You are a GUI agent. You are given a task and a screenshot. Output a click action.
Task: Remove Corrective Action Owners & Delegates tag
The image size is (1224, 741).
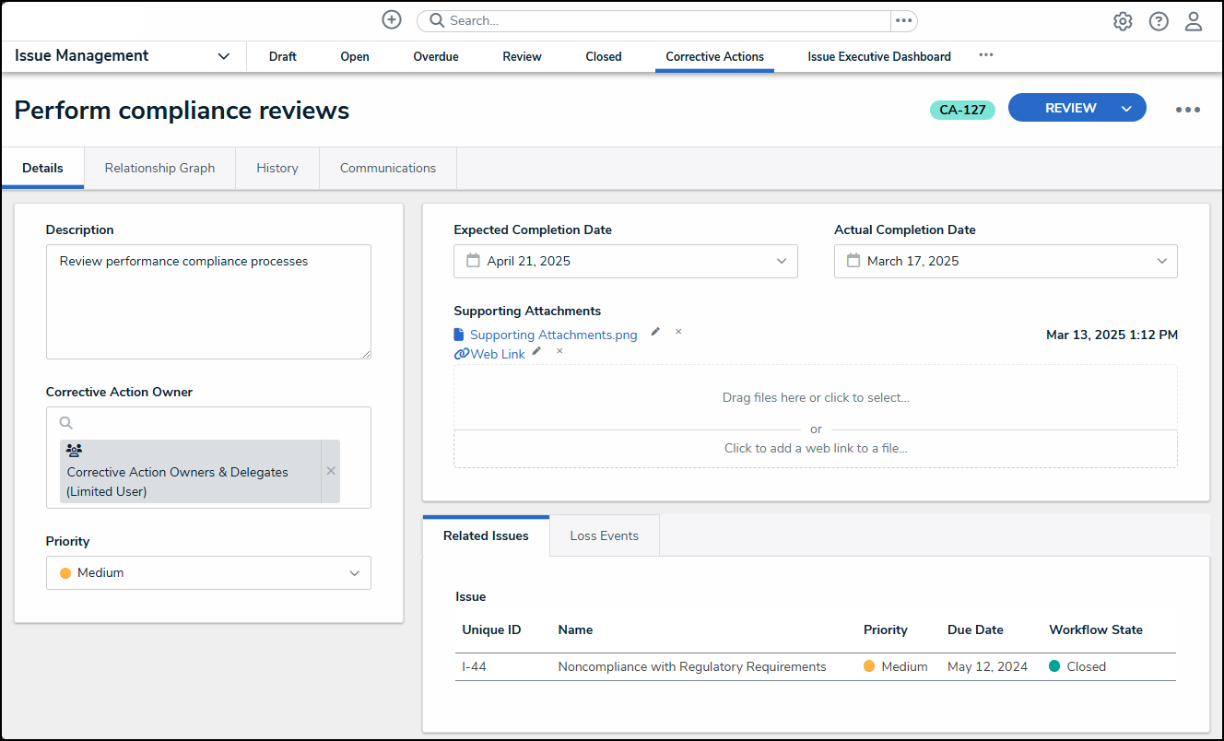coord(331,471)
